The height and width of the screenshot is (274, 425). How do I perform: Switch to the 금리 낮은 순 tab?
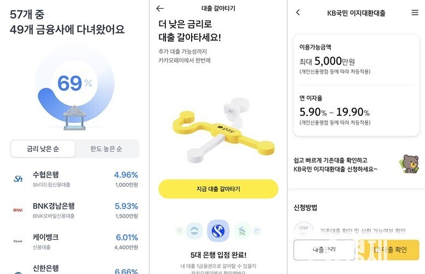point(43,149)
